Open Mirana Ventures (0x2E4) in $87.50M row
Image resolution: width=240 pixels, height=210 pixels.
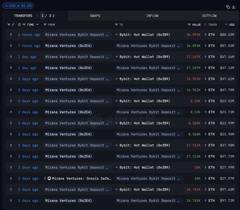tap(68, 46)
